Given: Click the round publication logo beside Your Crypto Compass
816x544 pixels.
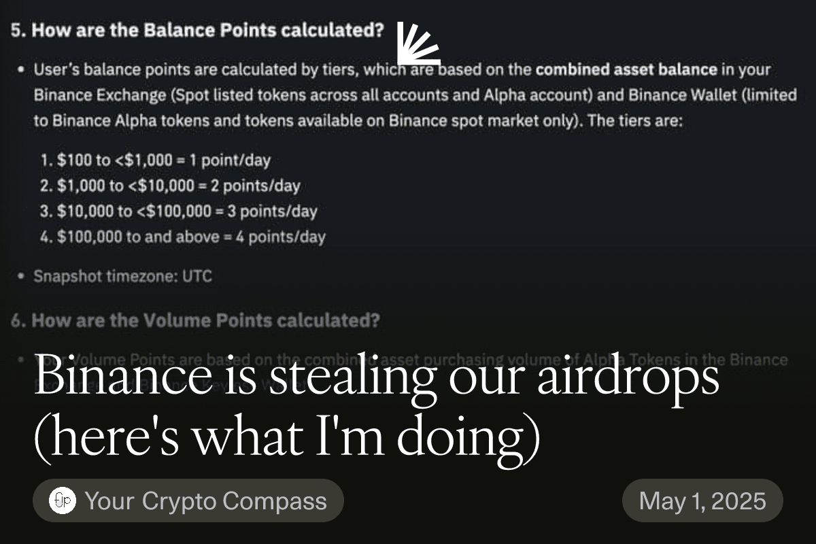Looking at the screenshot, I should click(x=63, y=500).
